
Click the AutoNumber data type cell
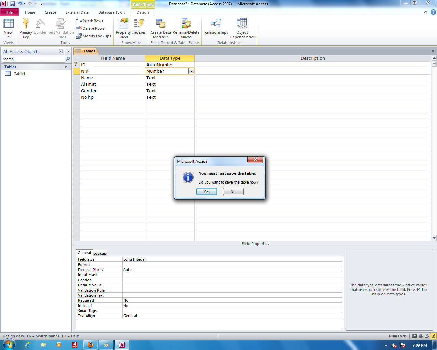[x=170, y=65]
